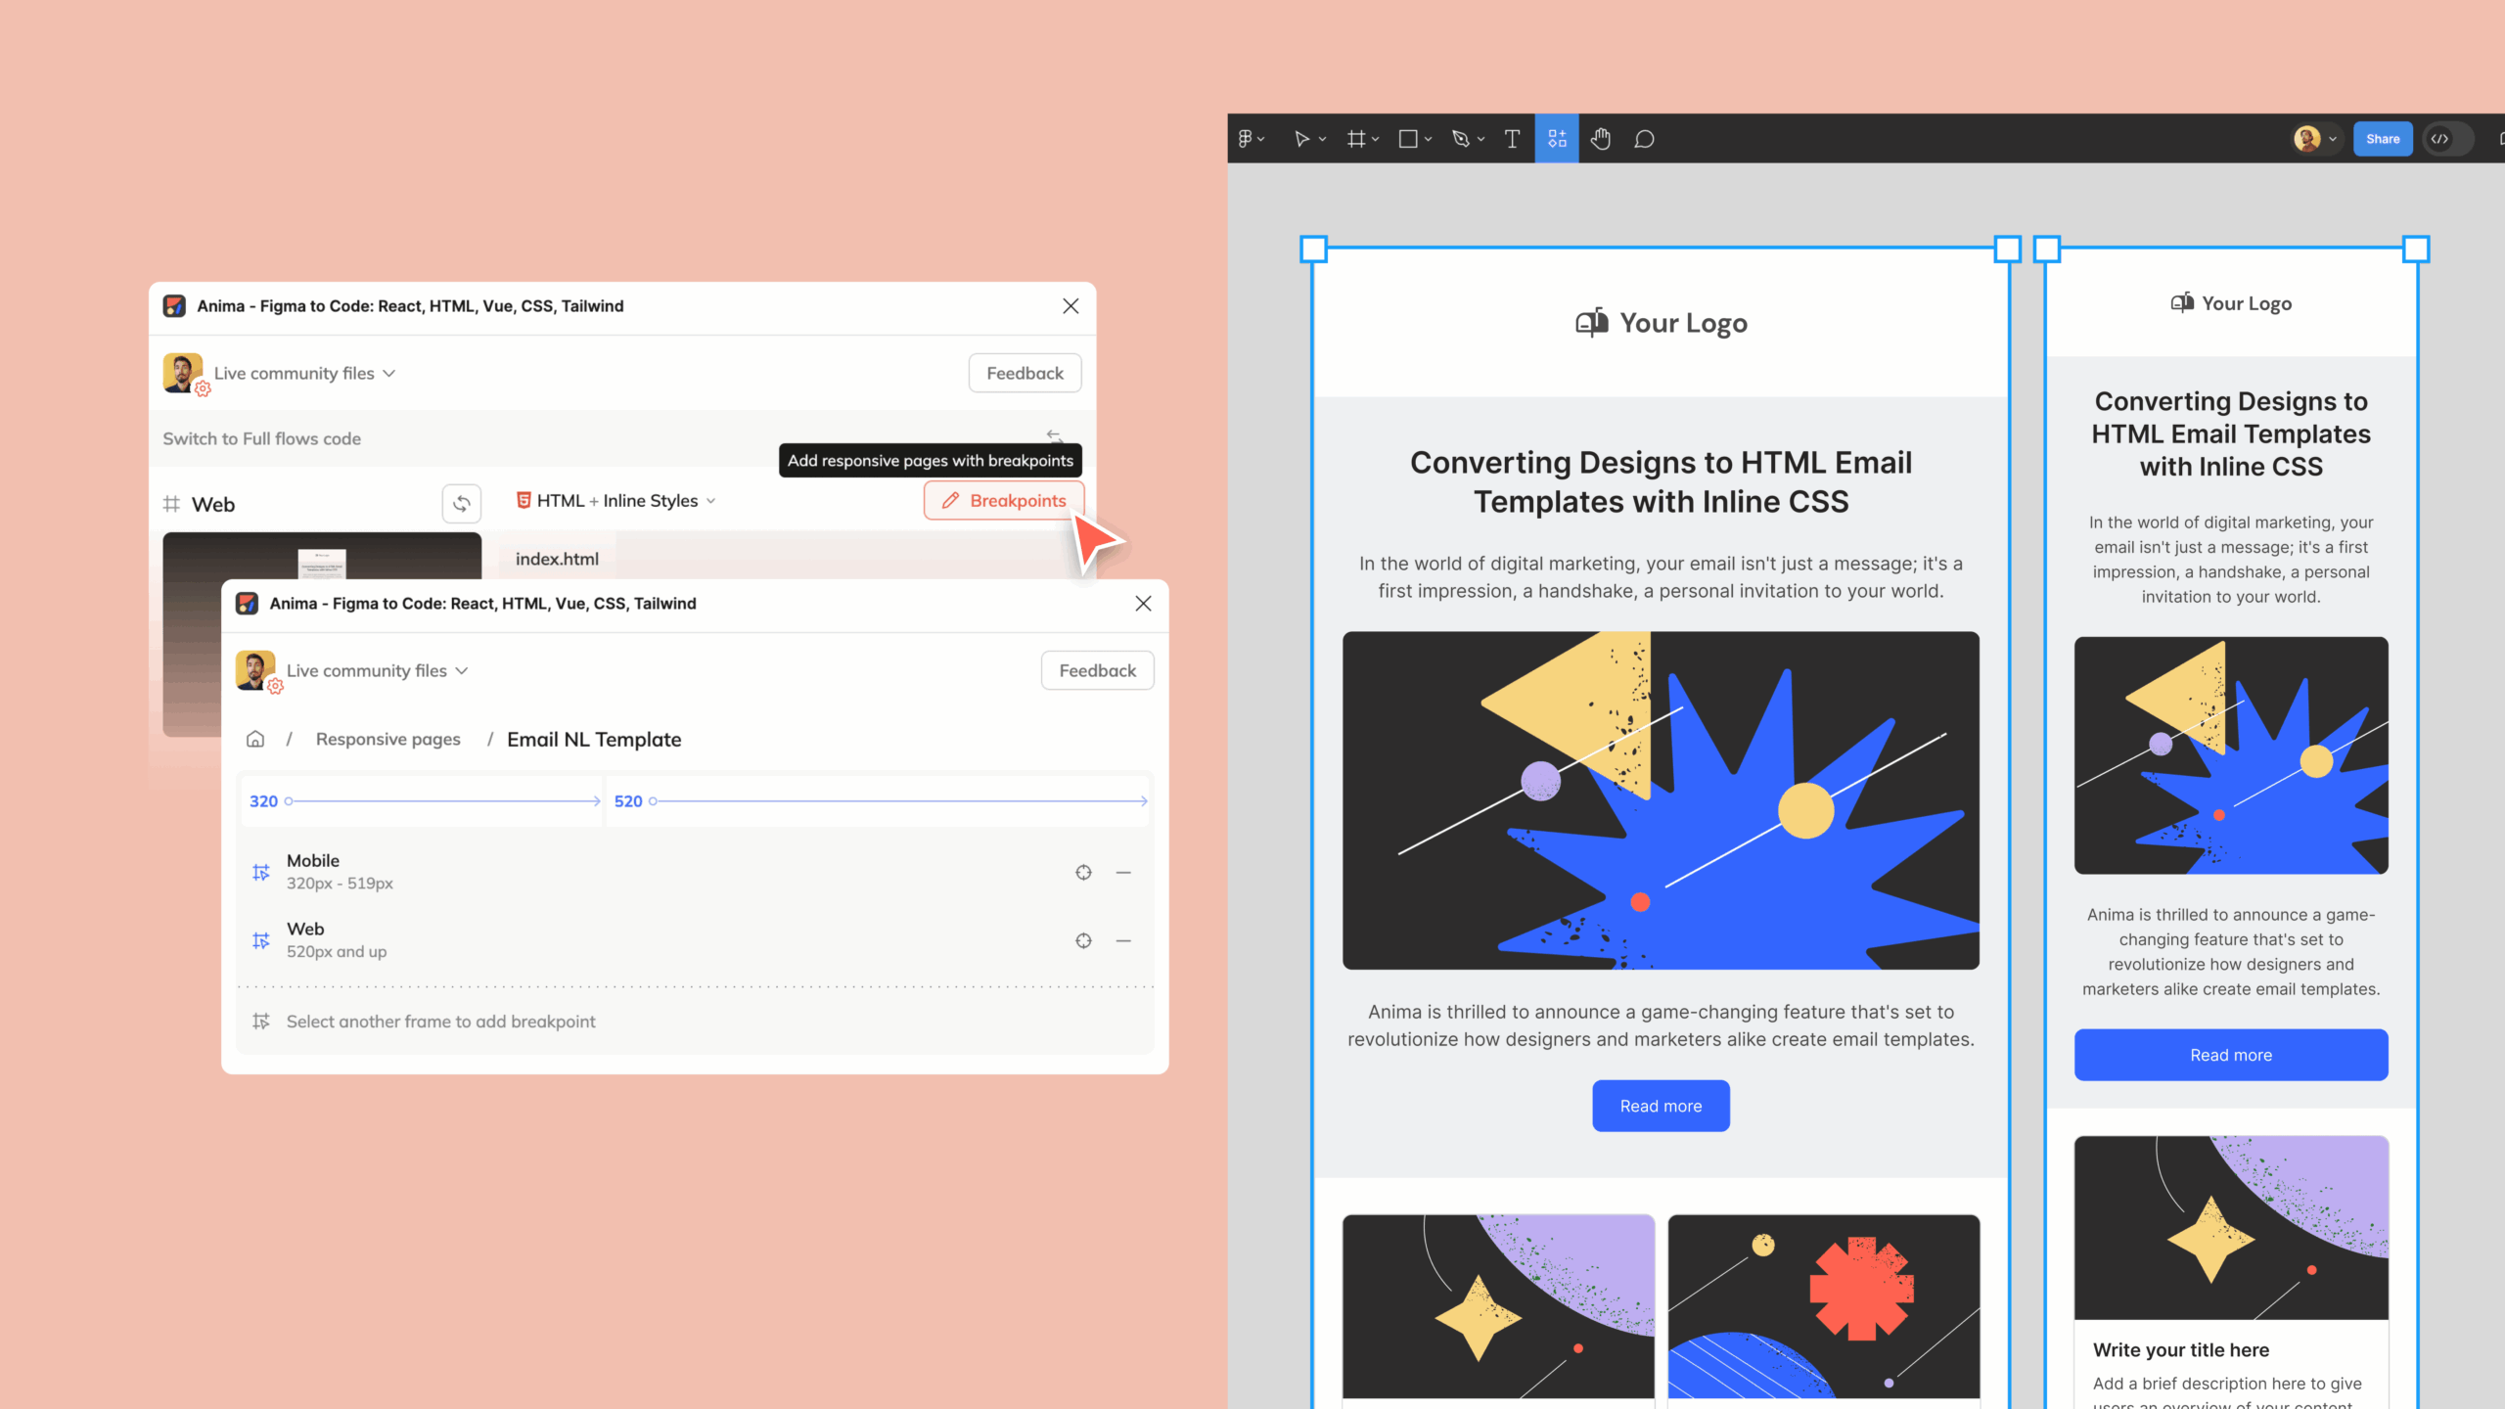Image resolution: width=2505 pixels, height=1409 pixels.
Task: Click the Component/Grid tool icon
Action: tap(1555, 138)
